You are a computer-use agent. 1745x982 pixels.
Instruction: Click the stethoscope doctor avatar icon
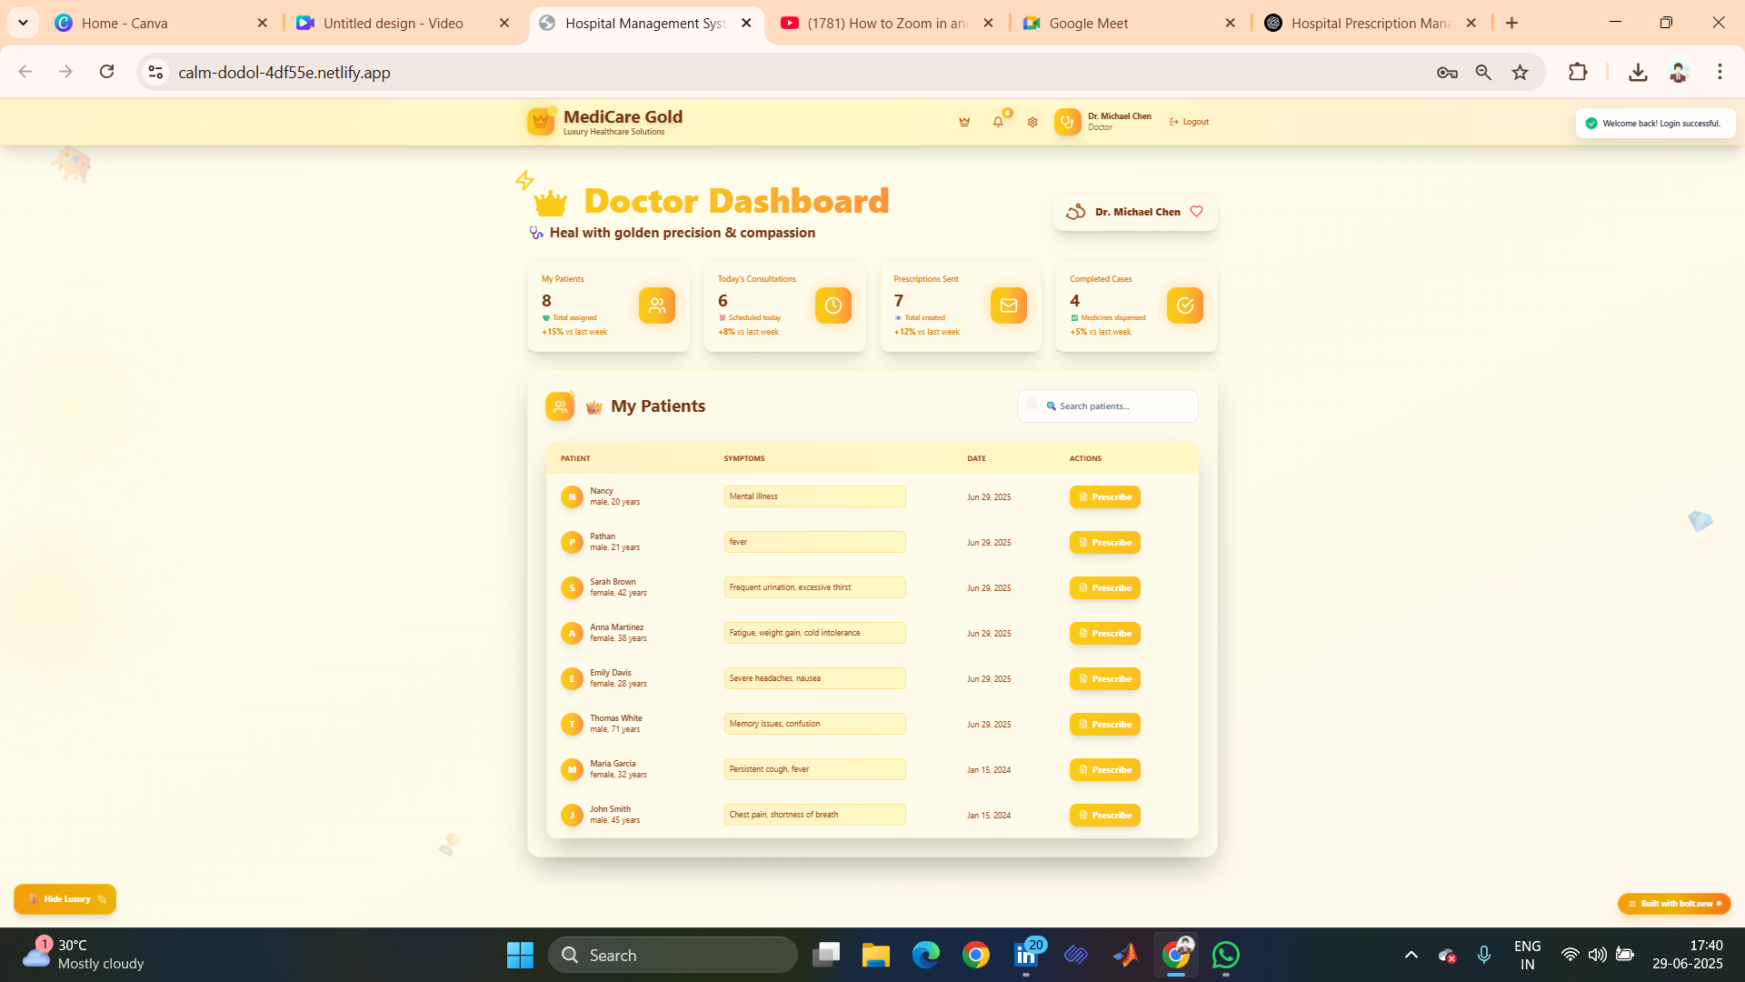click(x=1067, y=122)
